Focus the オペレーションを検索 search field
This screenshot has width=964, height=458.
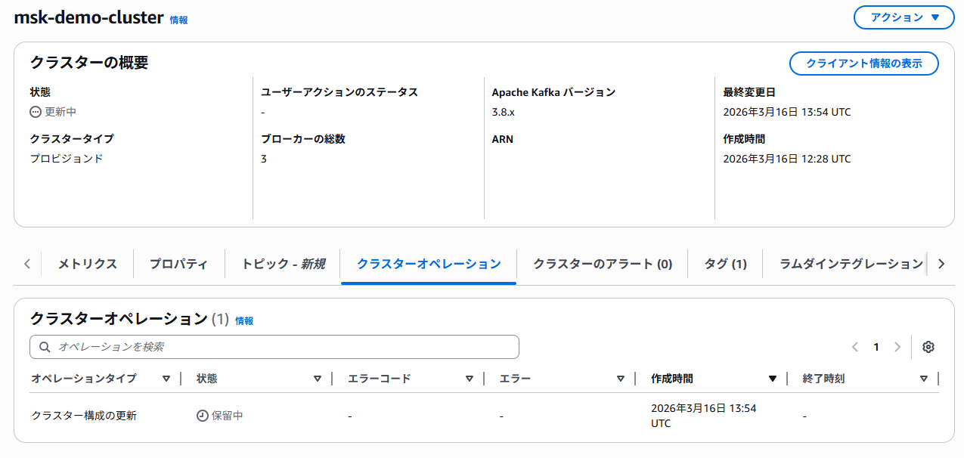click(280, 347)
